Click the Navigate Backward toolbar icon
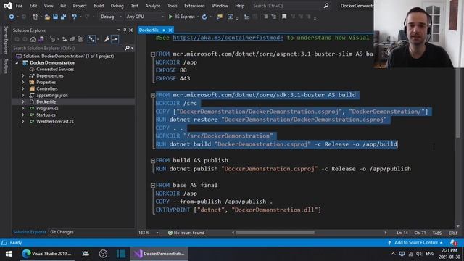This screenshot has width=464, height=261. point(12,17)
